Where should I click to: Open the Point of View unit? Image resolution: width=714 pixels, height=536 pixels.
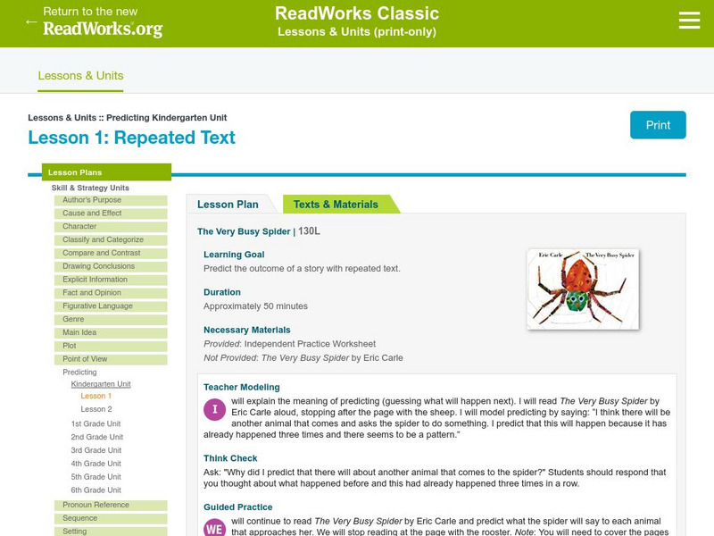pyautogui.click(x=111, y=359)
